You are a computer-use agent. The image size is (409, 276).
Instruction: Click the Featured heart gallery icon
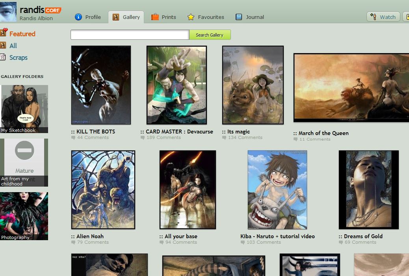tap(4, 32)
